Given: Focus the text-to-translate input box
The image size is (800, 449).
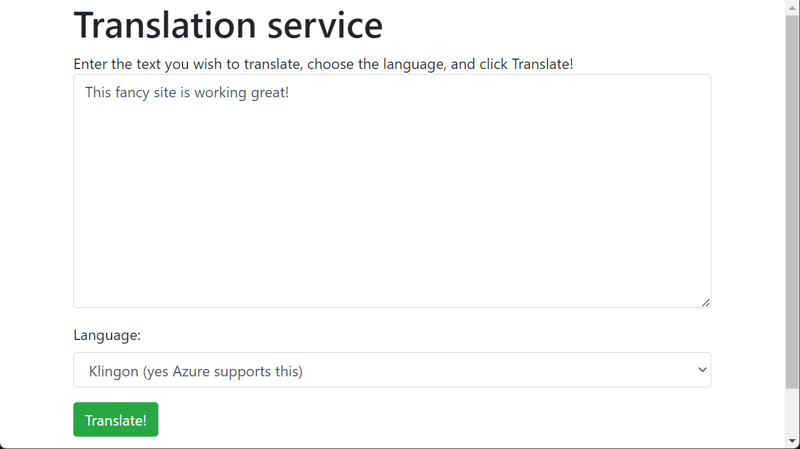Looking at the screenshot, I should [x=392, y=191].
